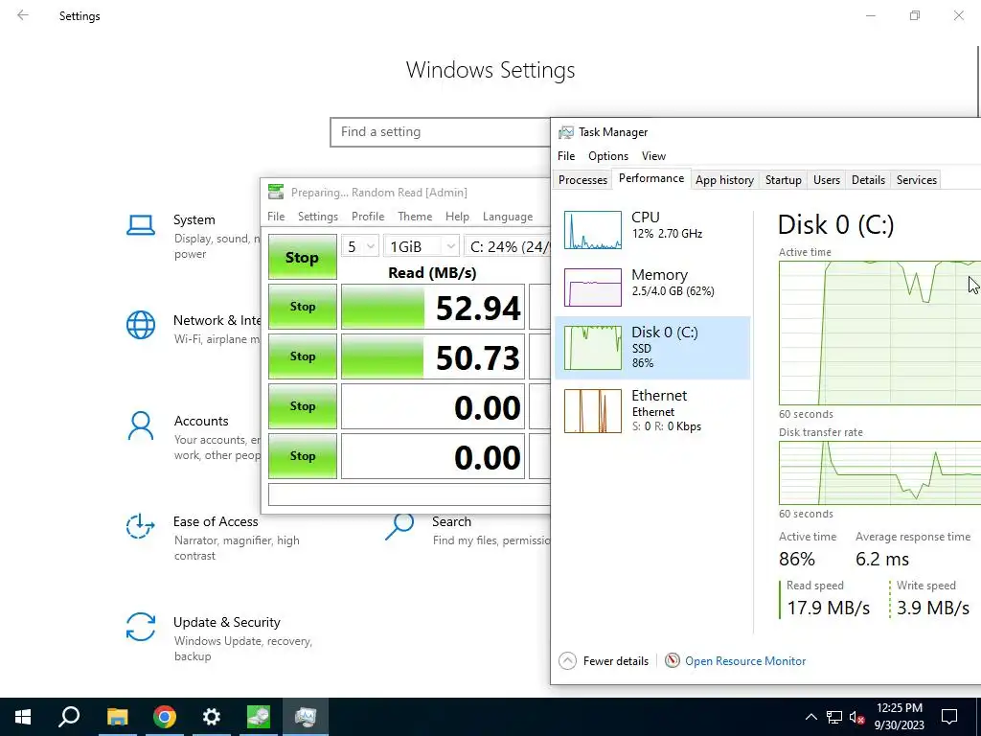Open the Accounts person icon

pyautogui.click(x=141, y=426)
